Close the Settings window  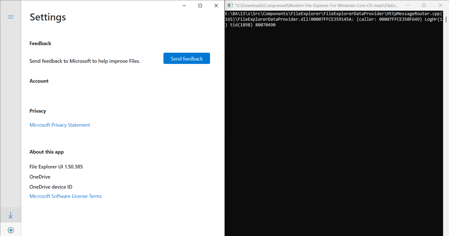pyautogui.click(x=216, y=6)
